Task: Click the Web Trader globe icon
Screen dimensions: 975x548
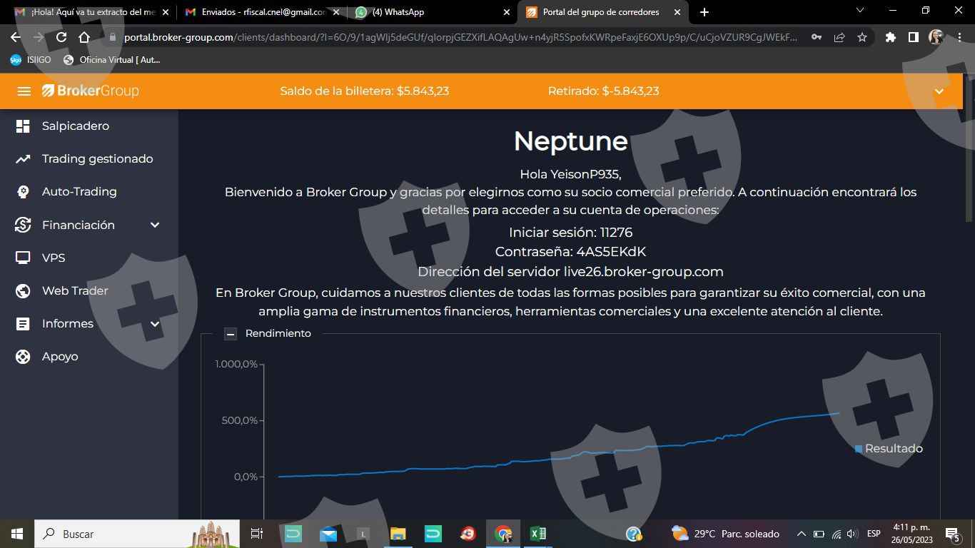Action: [23, 290]
